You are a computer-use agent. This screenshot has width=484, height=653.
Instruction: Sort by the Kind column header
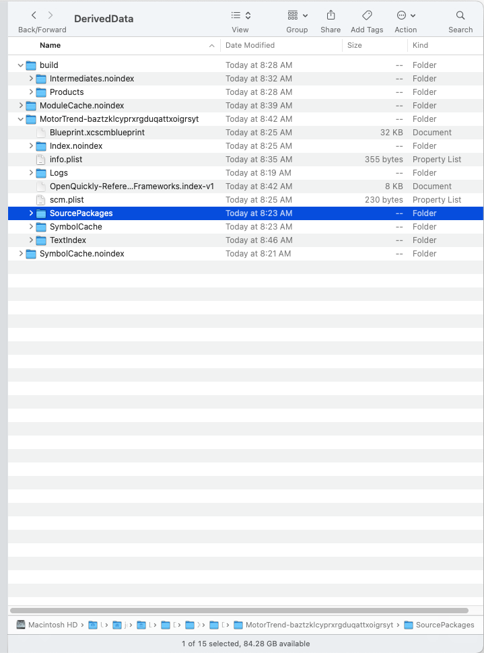click(420, 45)
